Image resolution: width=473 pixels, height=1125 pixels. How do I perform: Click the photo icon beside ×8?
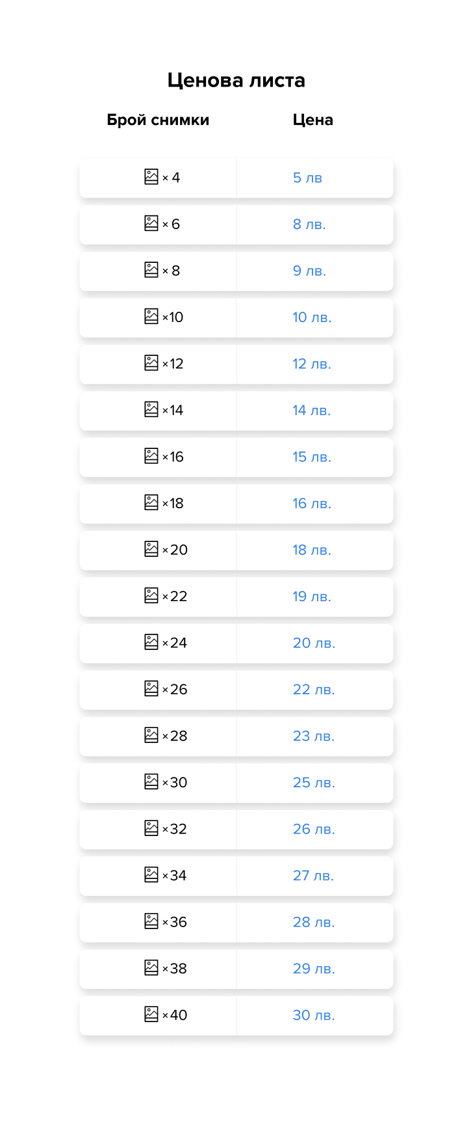(x=151, y=270)
